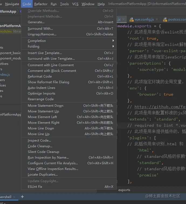Click the 'promise' string in editor
Image resolution: width=186 pixels, height=204 pixels.
148,175
